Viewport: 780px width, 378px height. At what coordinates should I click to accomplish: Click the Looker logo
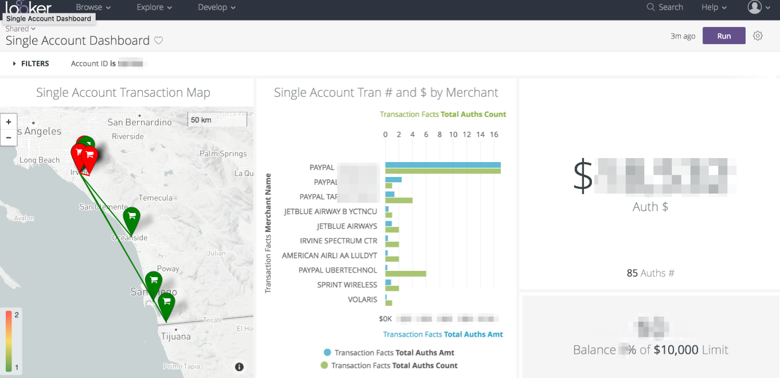(x=29, y=7)
